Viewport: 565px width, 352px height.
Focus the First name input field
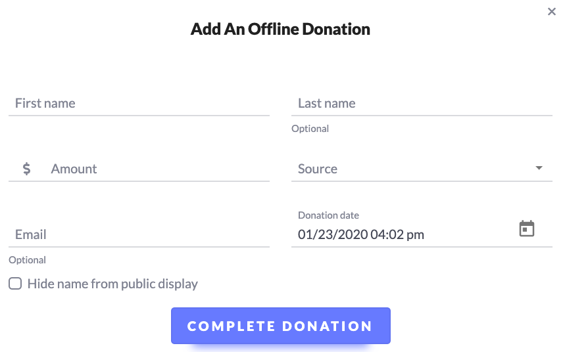point(139,103)
